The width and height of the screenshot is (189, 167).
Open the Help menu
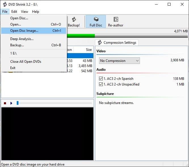pos(35,12)
